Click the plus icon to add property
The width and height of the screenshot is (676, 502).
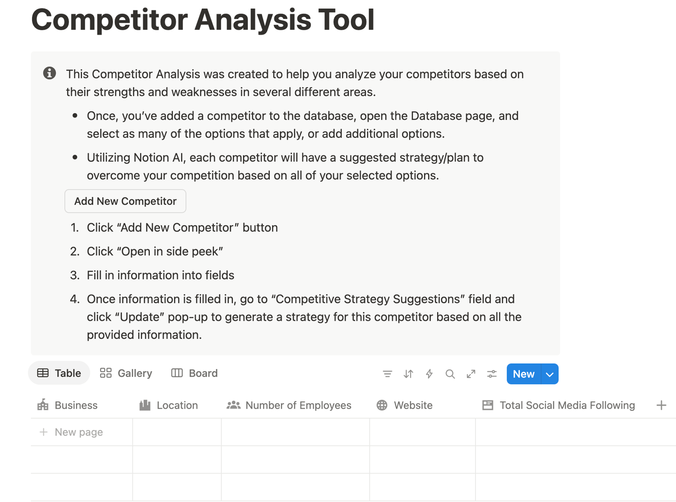point(661,405)
